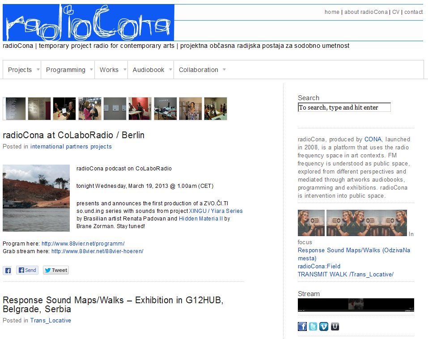Expand the Works menu arrow
This screenshot has height=339, width=428.
coord(125,70)
